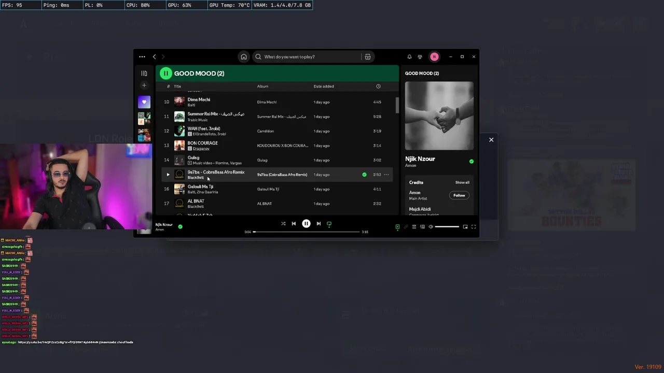Sort tracks by Album column header
664x373 pixels.
pyautogui.click(x=262, y=87)
